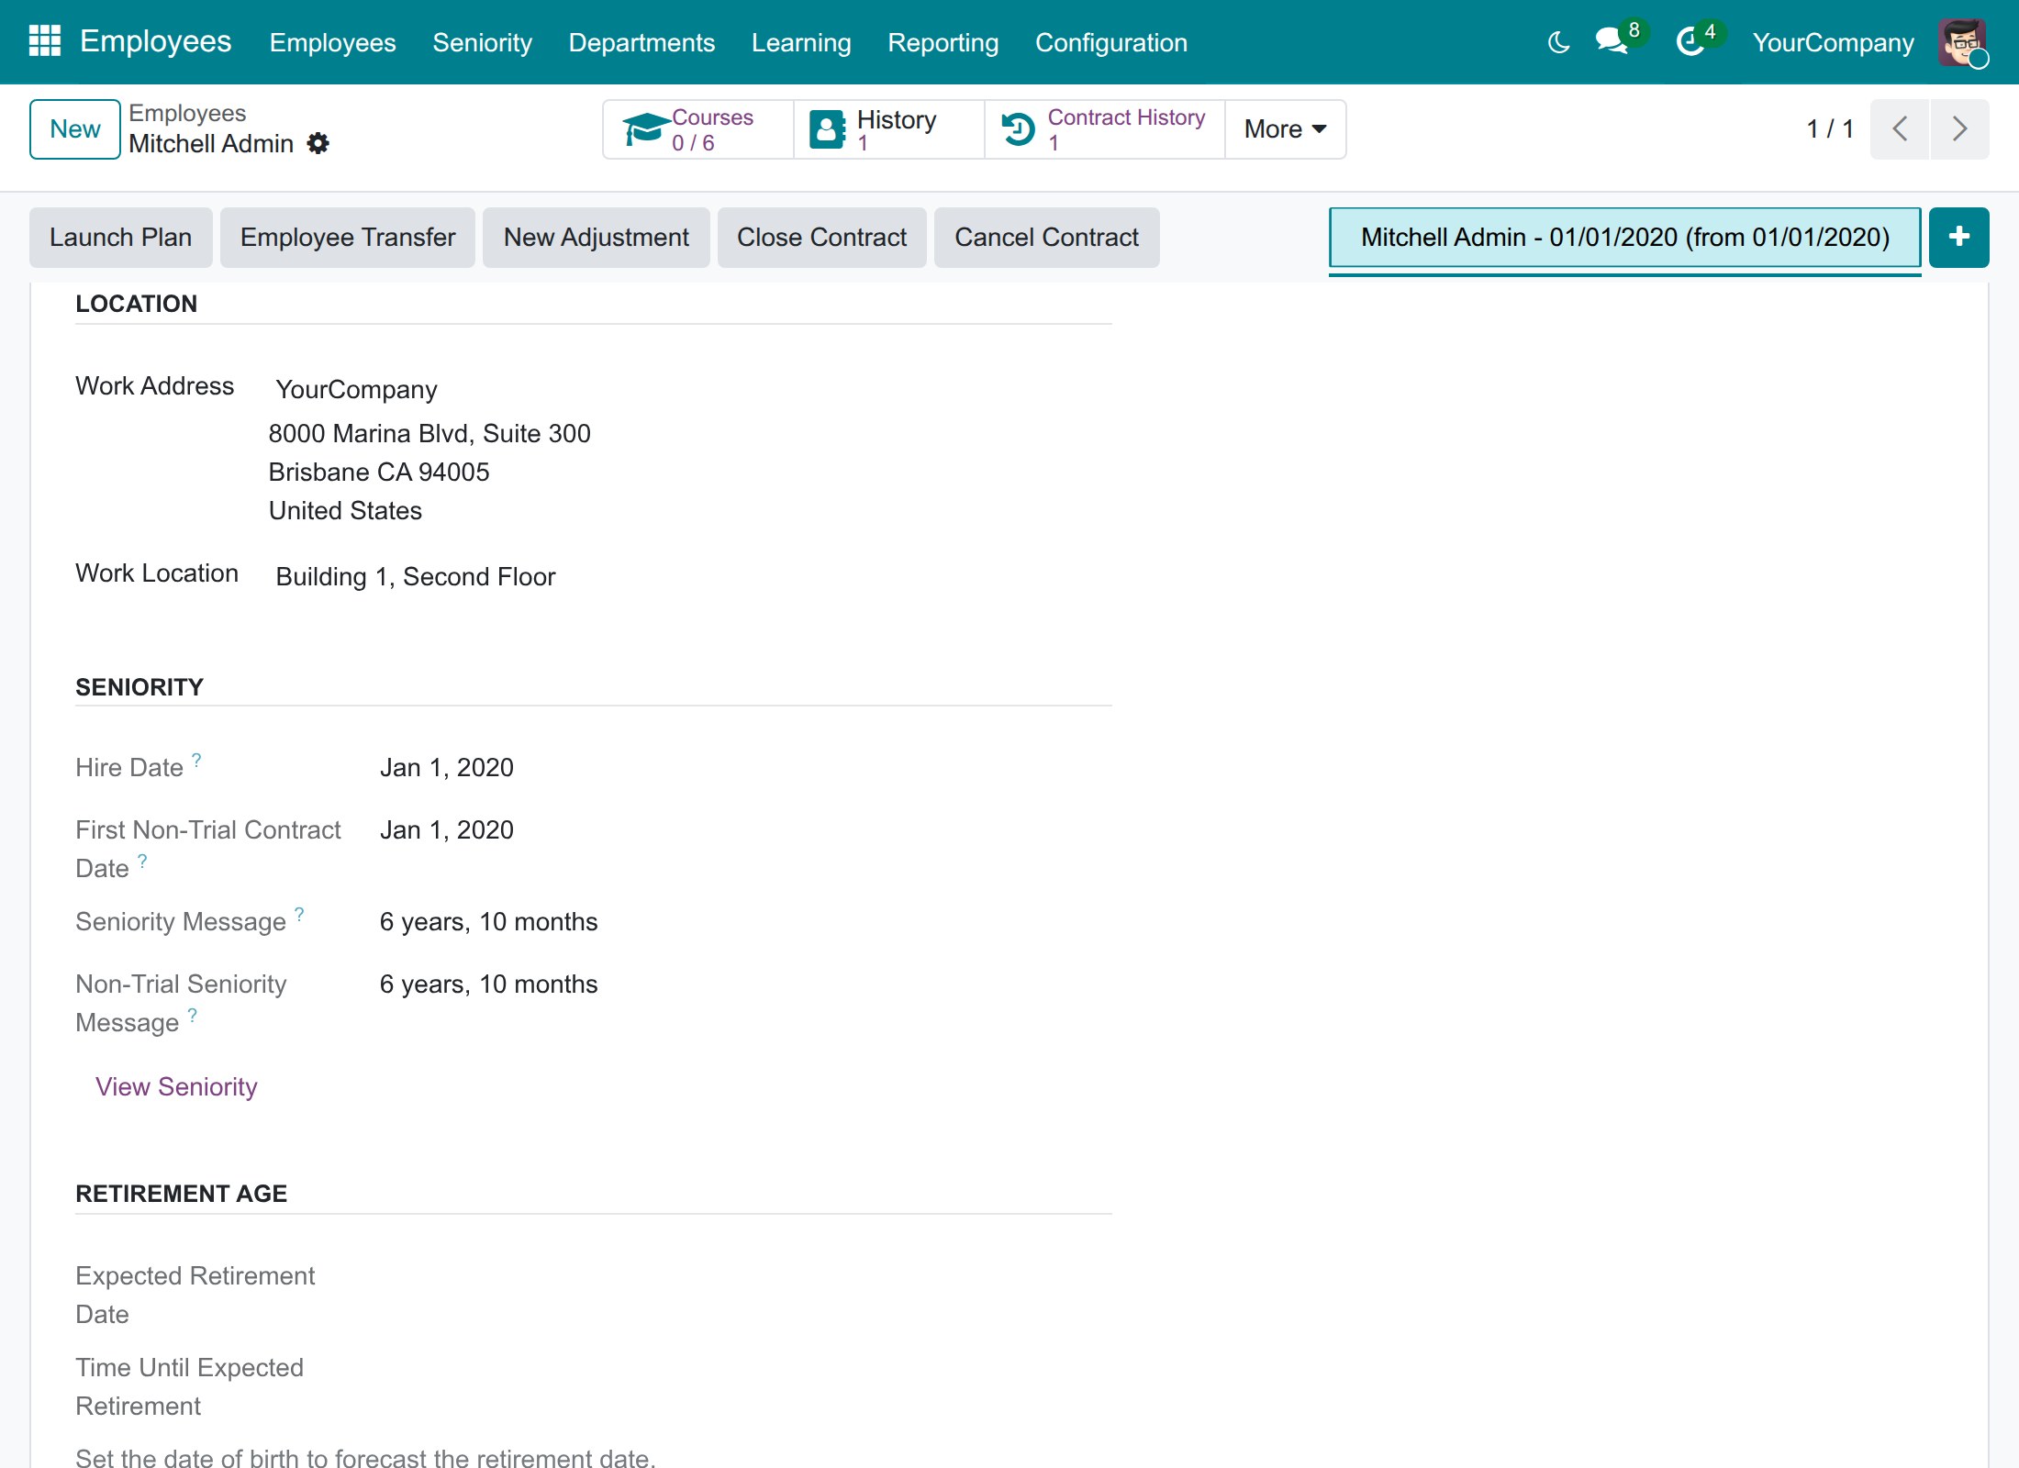The width and height of the screenshot is (2019, 1468).
Task: Show First Non-Trial Contract Date help icon
Action: click(142, 861)
